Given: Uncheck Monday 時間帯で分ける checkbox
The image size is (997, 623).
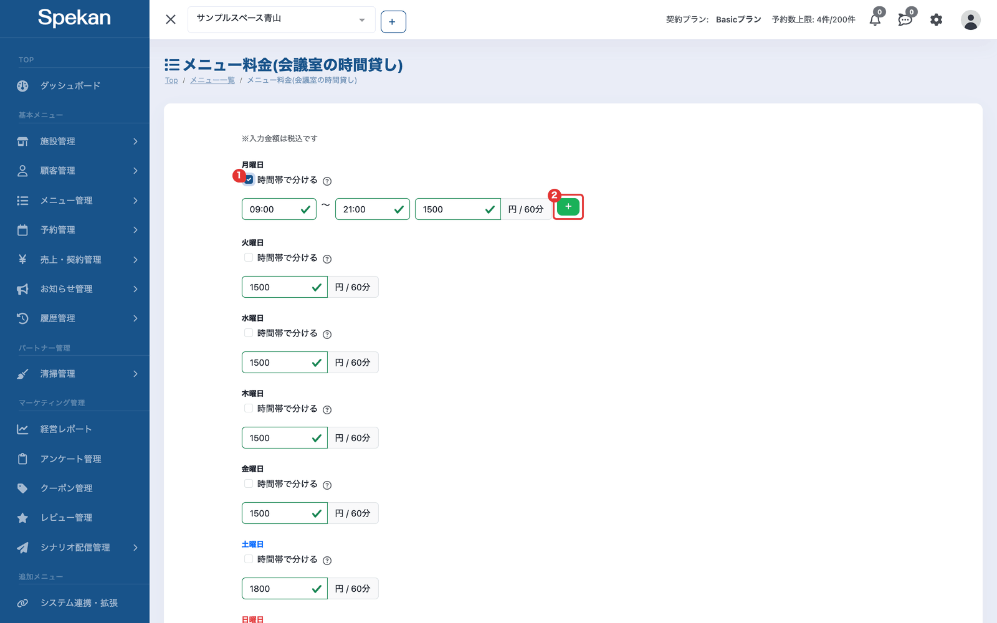Looking at the screenshot, I should [x=249, y=180].
